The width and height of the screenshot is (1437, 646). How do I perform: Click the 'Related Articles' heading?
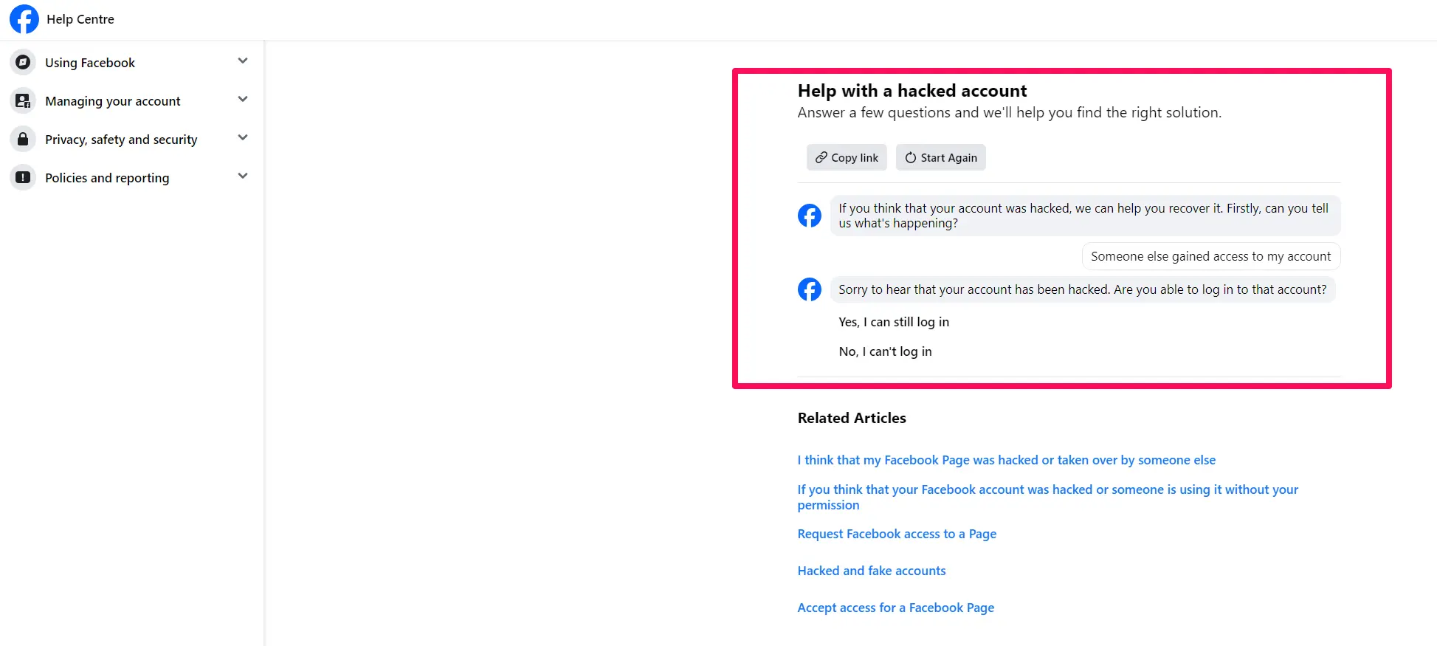[852, 418]
